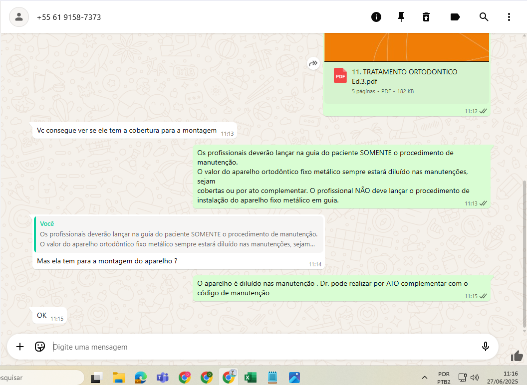The height and width of the screenshot is (385, 527).
Task: Launch Microsoft Edge from the taskbar
Action: pyautogui.click(x=141, y=378)
